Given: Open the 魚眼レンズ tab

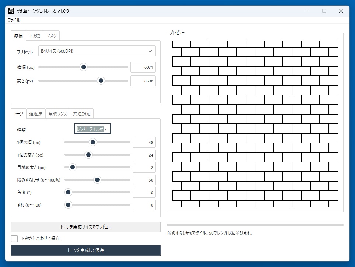Looking at the screenshot, I should click(x=58, y=113).
